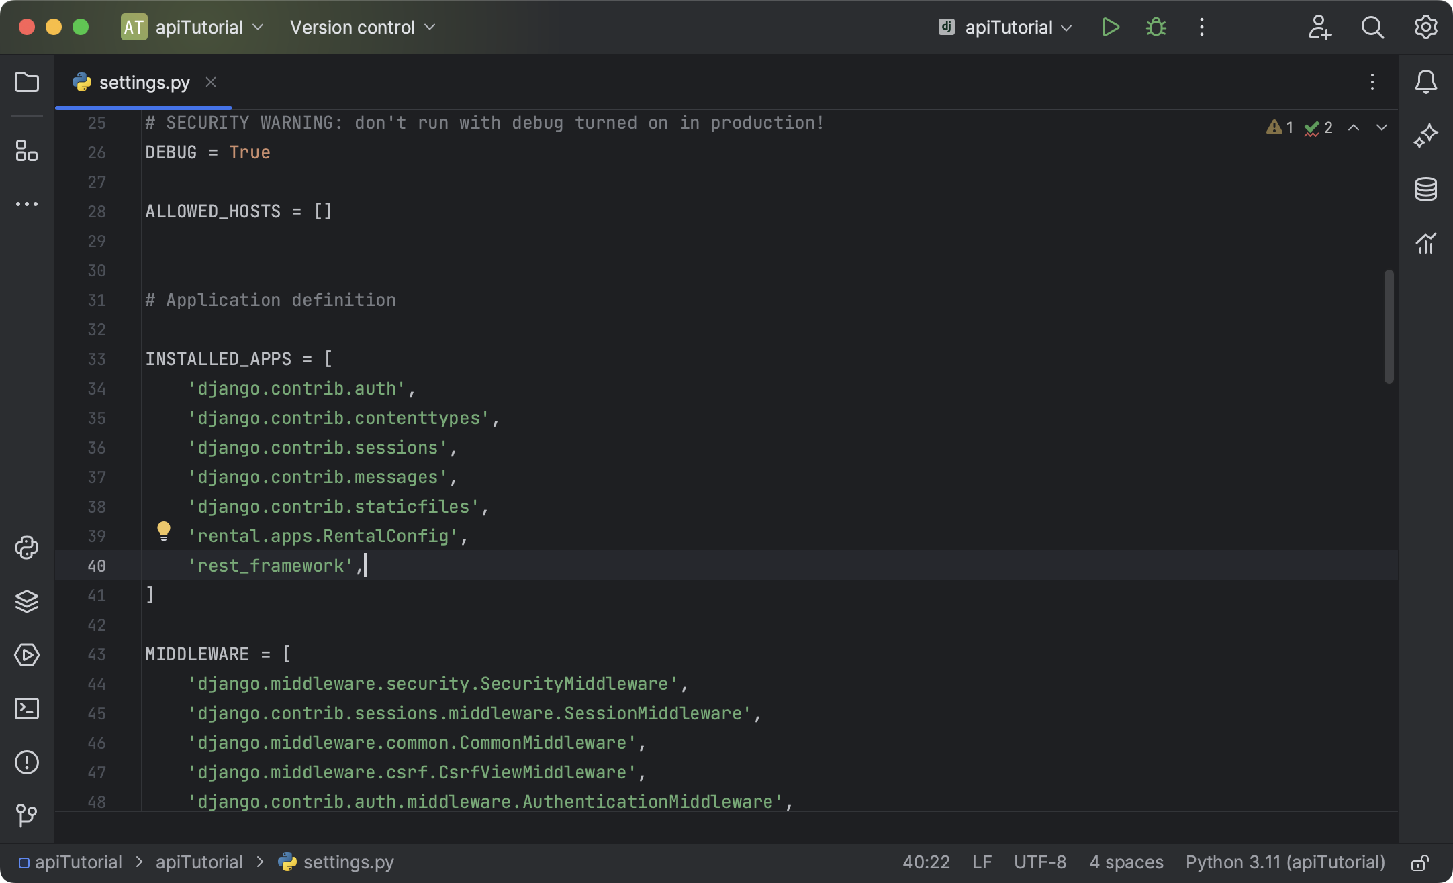The image size is (1453, 883).
Task: Open the caret position 40:22 widget
Action: (926, 862)
